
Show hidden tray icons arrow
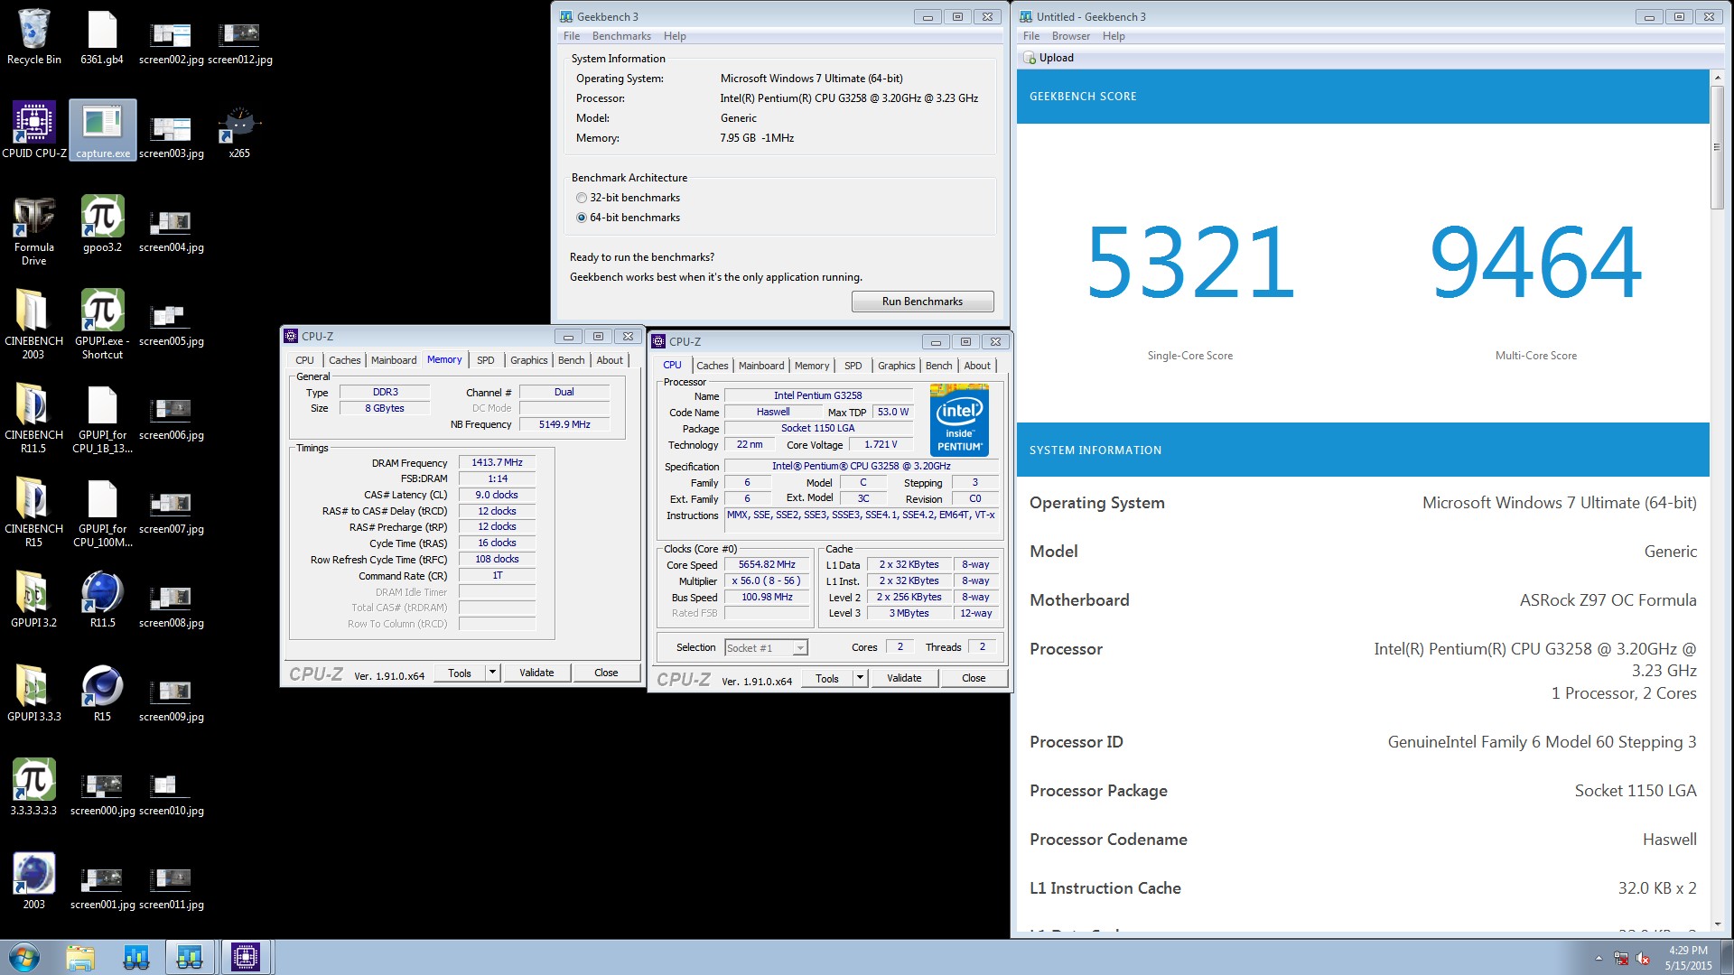click(x=1599, y=958)
